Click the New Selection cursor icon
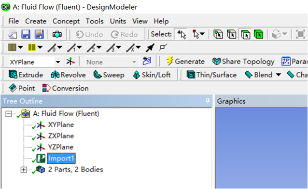Viewport: 308px width, 189px height. coord(182,34)
